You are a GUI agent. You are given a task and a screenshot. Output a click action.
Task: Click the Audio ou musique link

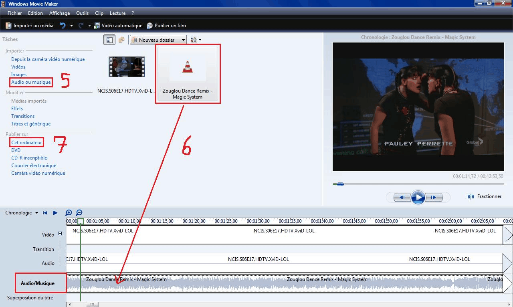[31, 82]
